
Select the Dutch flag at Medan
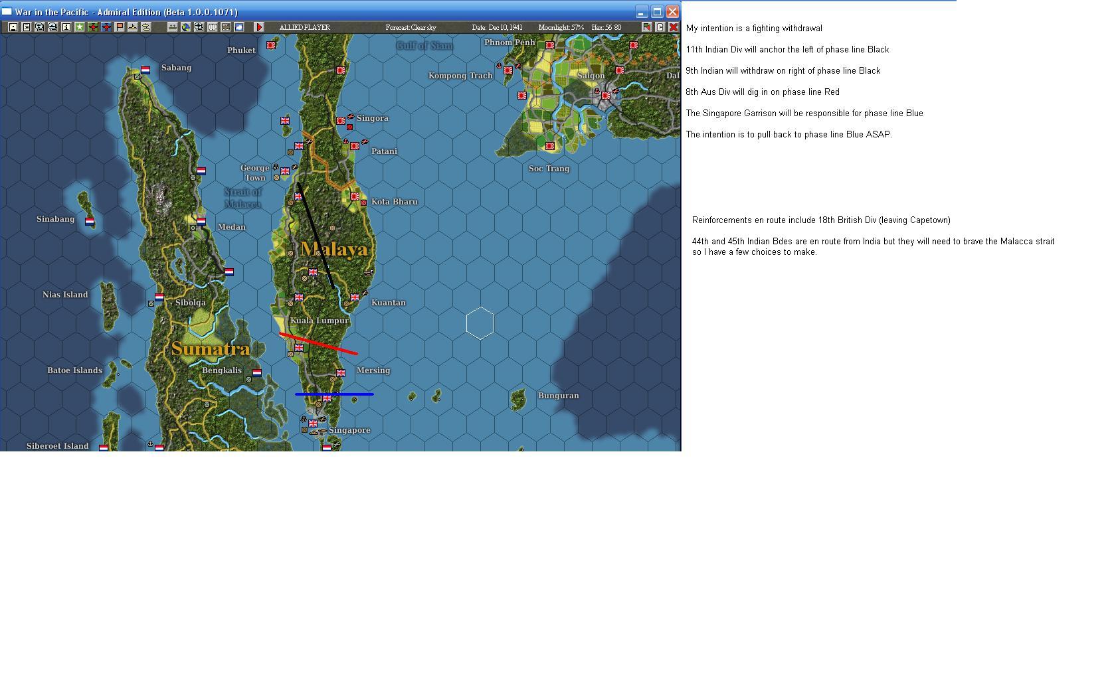click(x=201, y=222)
